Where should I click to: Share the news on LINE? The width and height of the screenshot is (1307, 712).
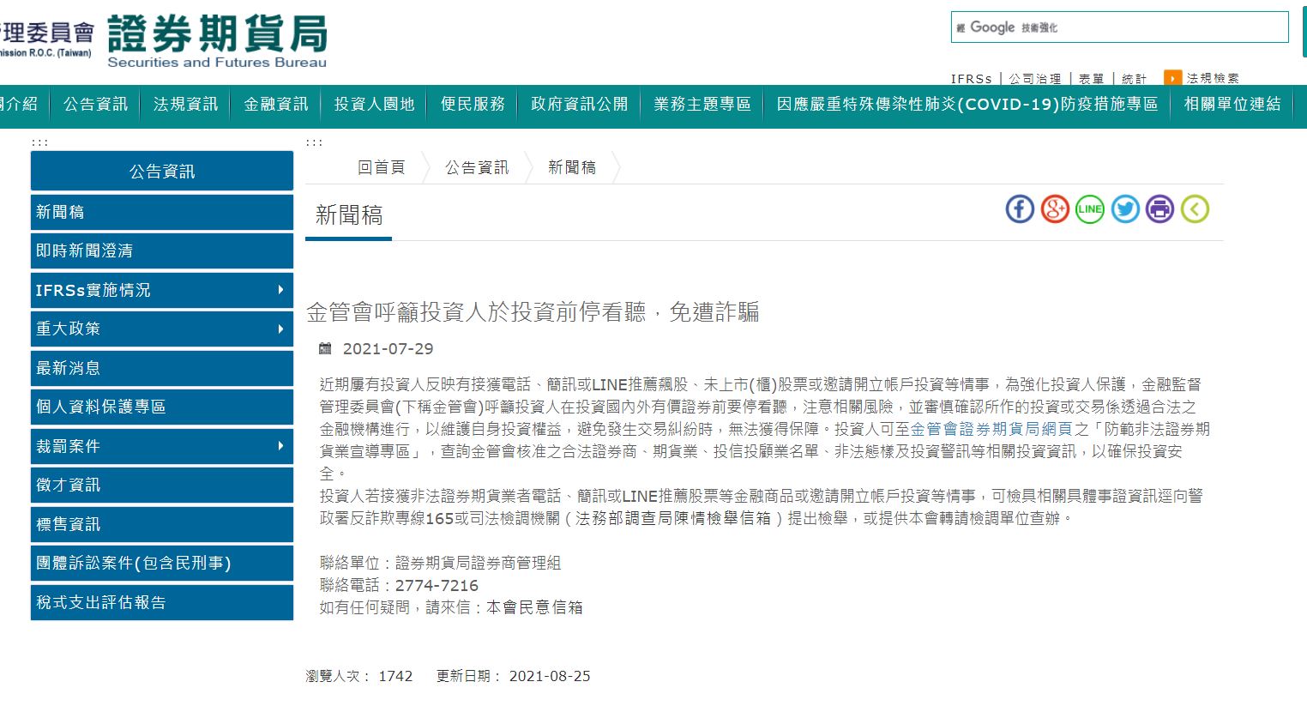pyautogui.click(x=1089, y=208)
